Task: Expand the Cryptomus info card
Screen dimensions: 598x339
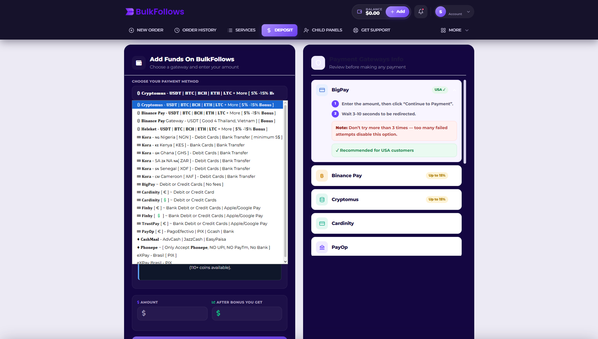Action: click(386, 200)
